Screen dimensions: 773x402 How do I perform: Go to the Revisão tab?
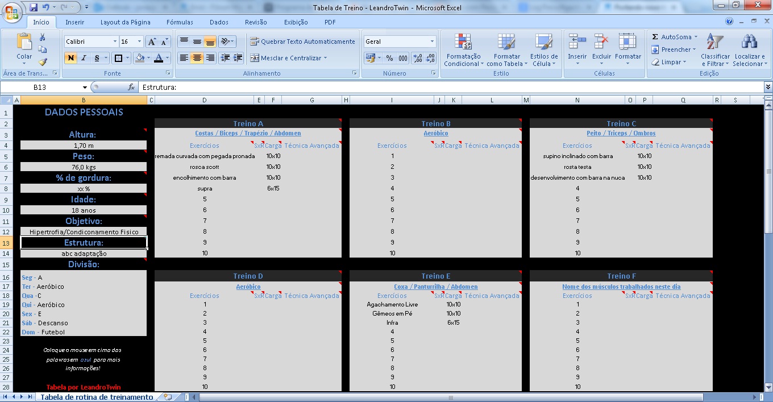click(256, 22)
